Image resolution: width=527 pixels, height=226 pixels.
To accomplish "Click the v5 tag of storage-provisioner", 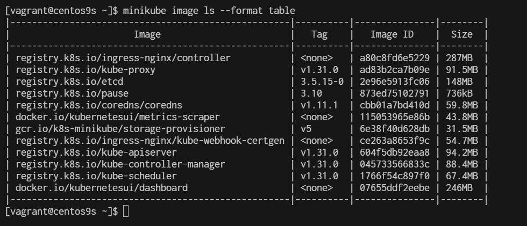I will pos(306,129).
